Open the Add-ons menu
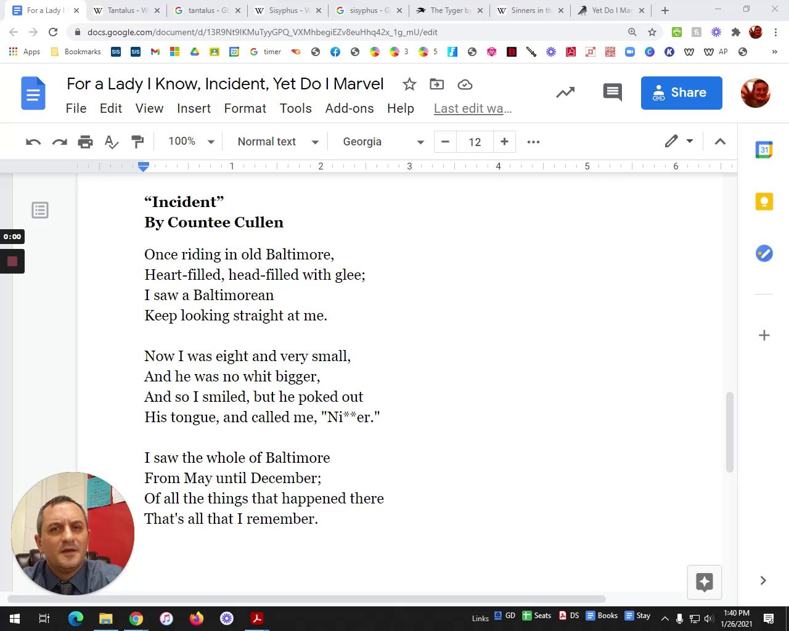 [350, 108]
